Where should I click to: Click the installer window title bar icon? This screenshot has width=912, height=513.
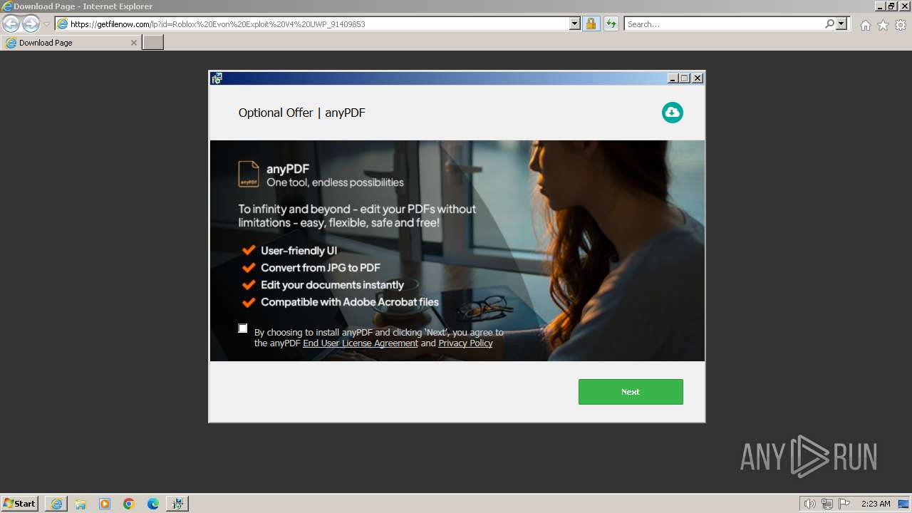[x=217, y=78]
